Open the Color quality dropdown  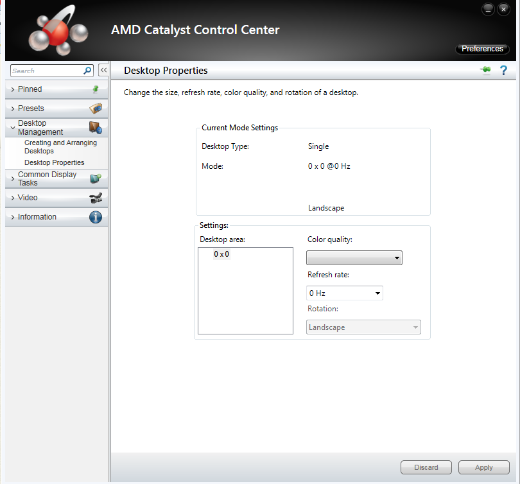tap(354, 258)
